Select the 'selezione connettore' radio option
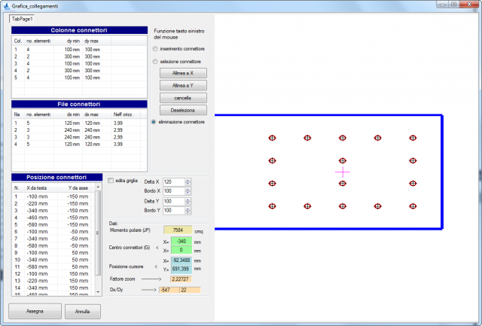The width and height of the screenshot is (482, 326). (x=155, y=61)
